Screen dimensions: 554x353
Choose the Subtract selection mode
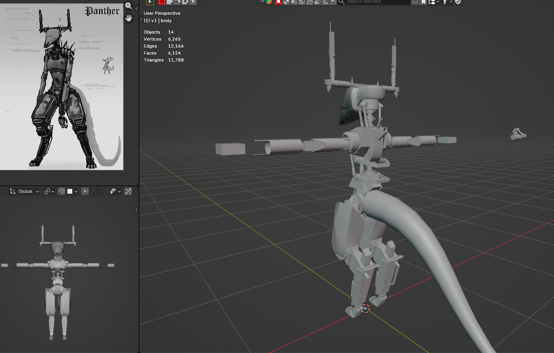(x=177, y=2)
